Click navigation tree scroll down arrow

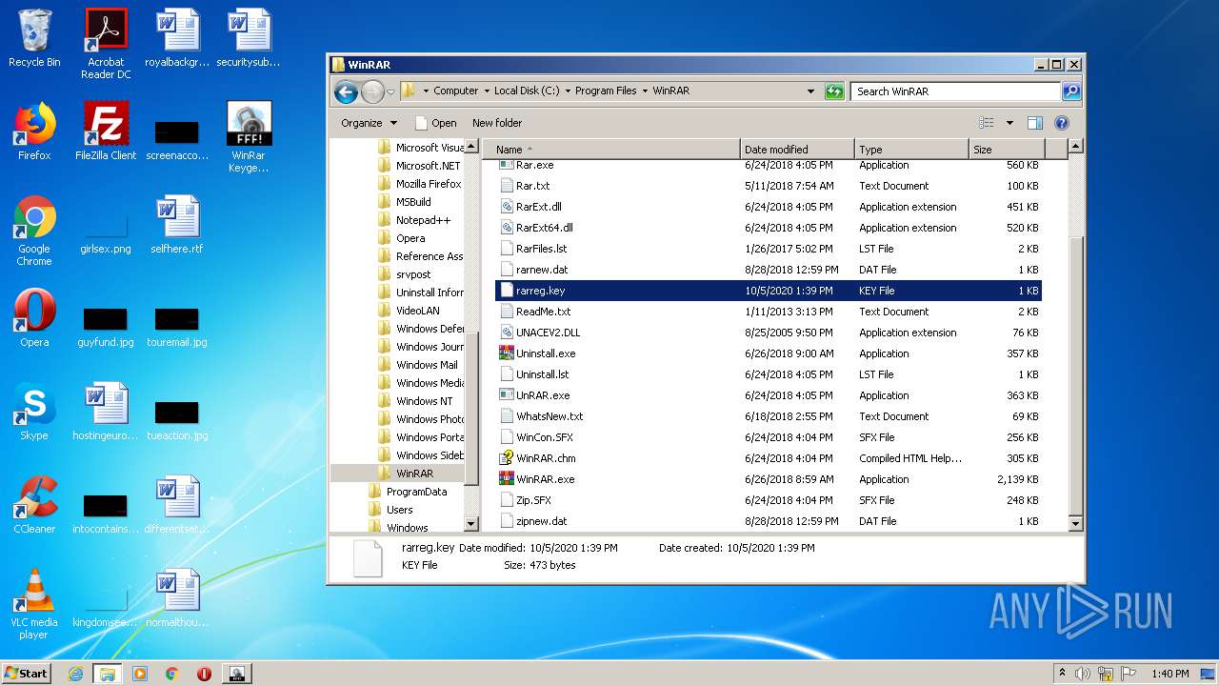pos(471,523)
